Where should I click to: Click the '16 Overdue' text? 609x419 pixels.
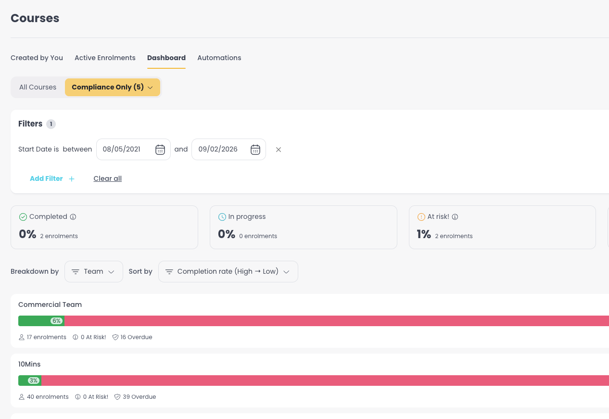137,337
